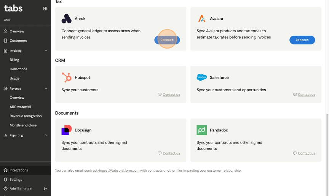Click the Docusign logo icon
Screen dimensions: 329x196
(66, 130)
